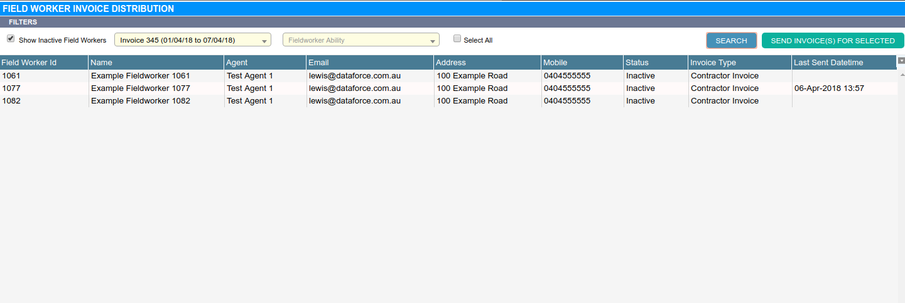The height and width of the screenshot is (303, 905).
Task: Tick the Select All checkbox
Action: click(x=457, y=39)
